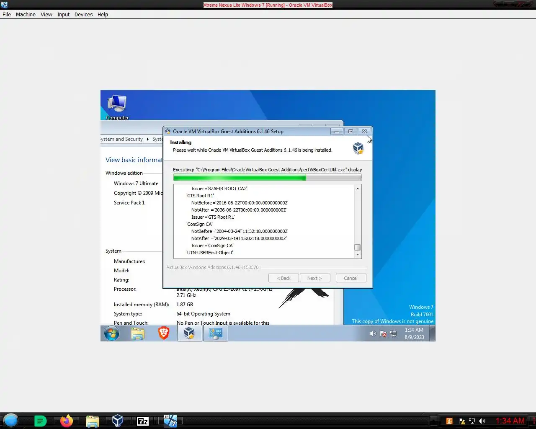The height and width of the screenshot is (429, 536).
Task: Maximize the Guest Additions setup window
Action: click(350, 132)
